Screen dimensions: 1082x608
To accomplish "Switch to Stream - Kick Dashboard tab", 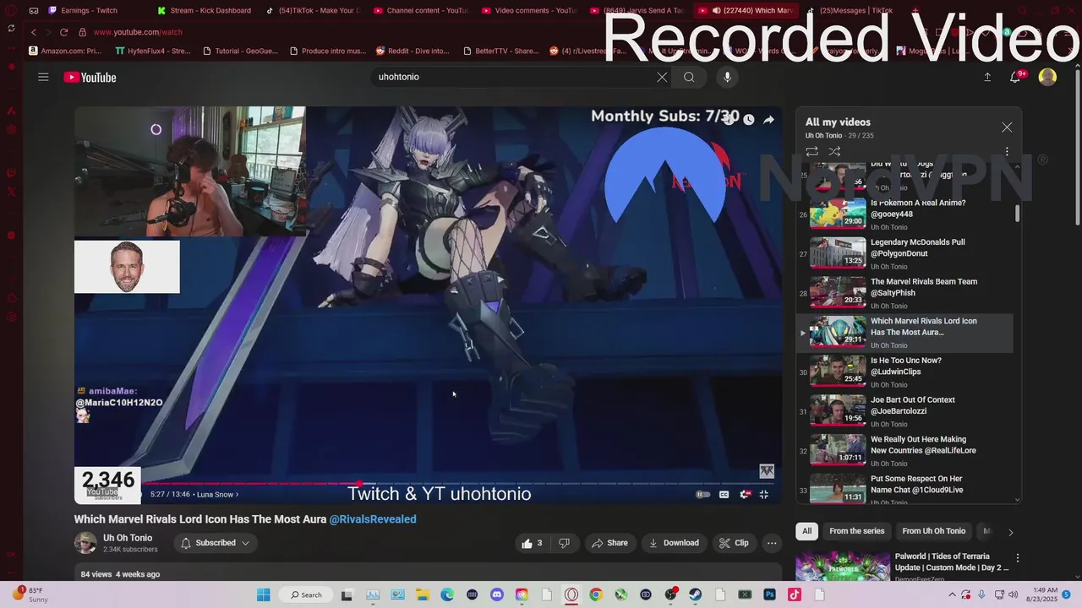I will tap(203, 10).
